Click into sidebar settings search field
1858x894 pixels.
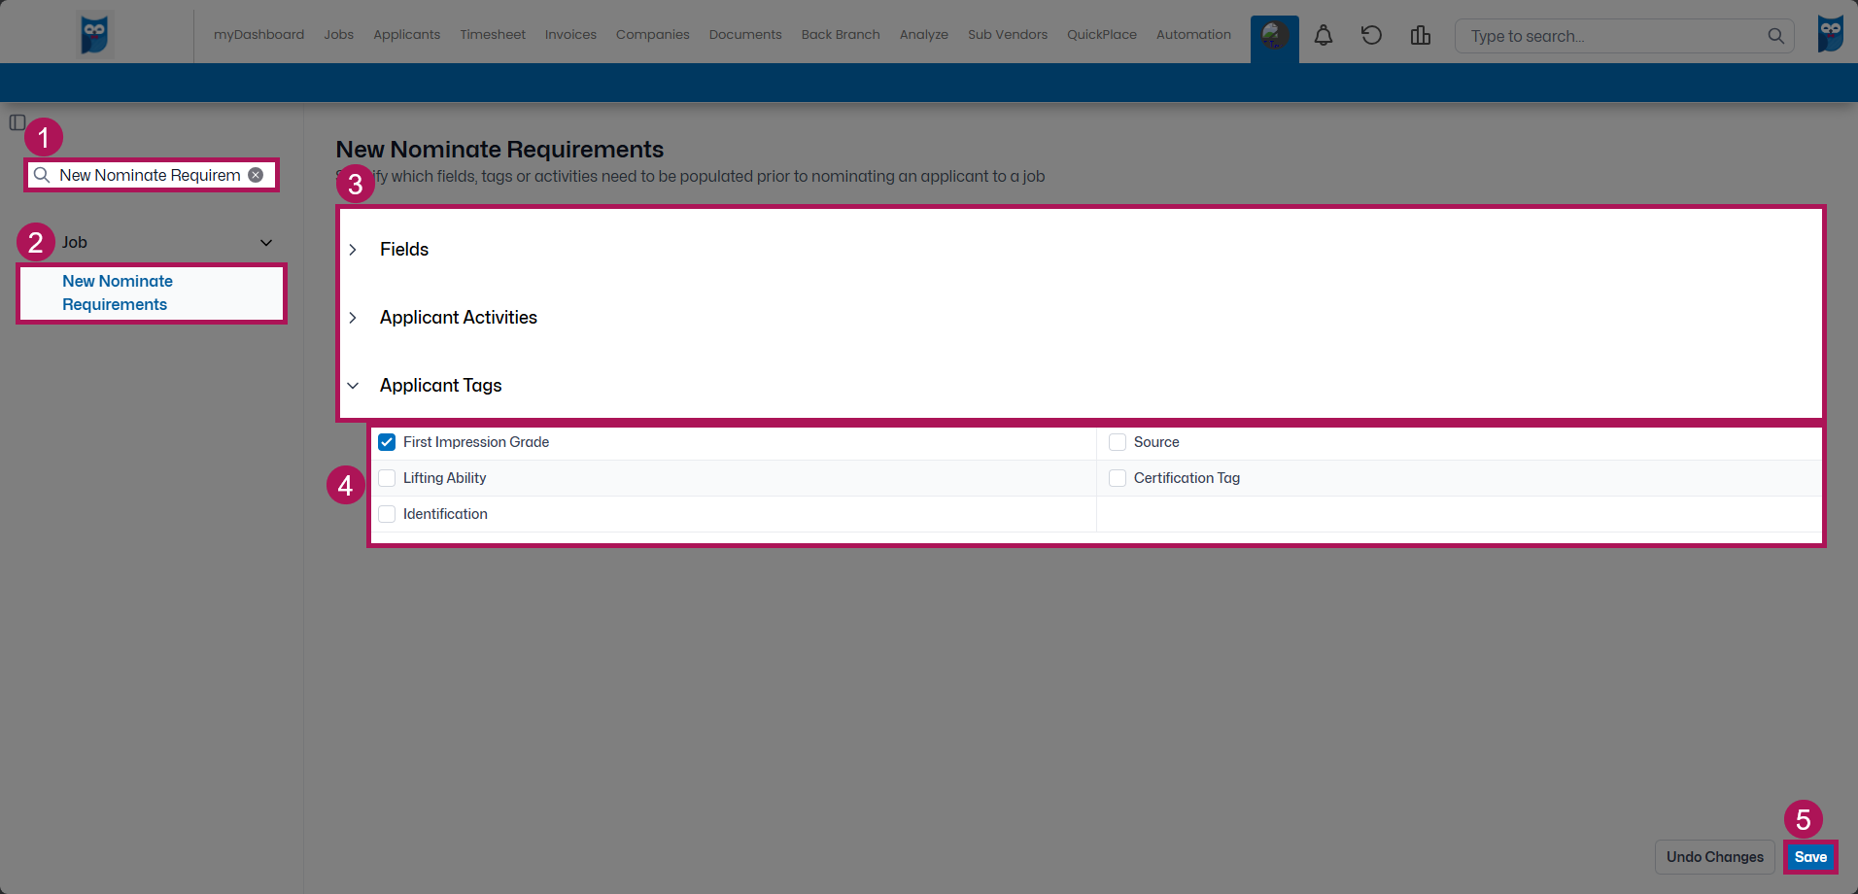[x=150, y=175]
